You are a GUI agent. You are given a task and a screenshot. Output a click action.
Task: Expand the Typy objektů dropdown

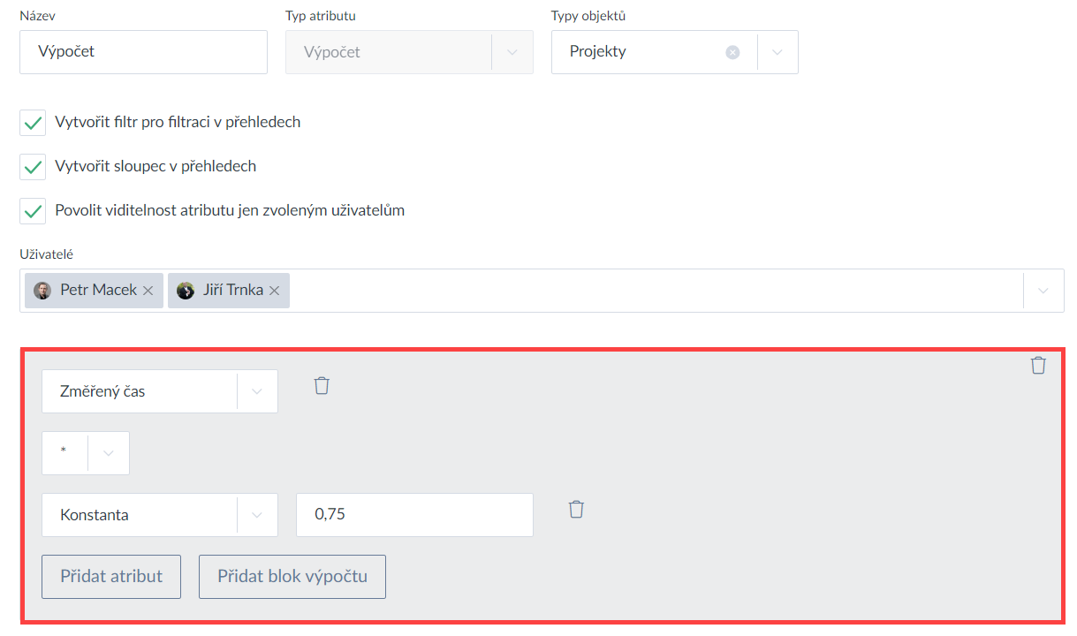[777, 52]
